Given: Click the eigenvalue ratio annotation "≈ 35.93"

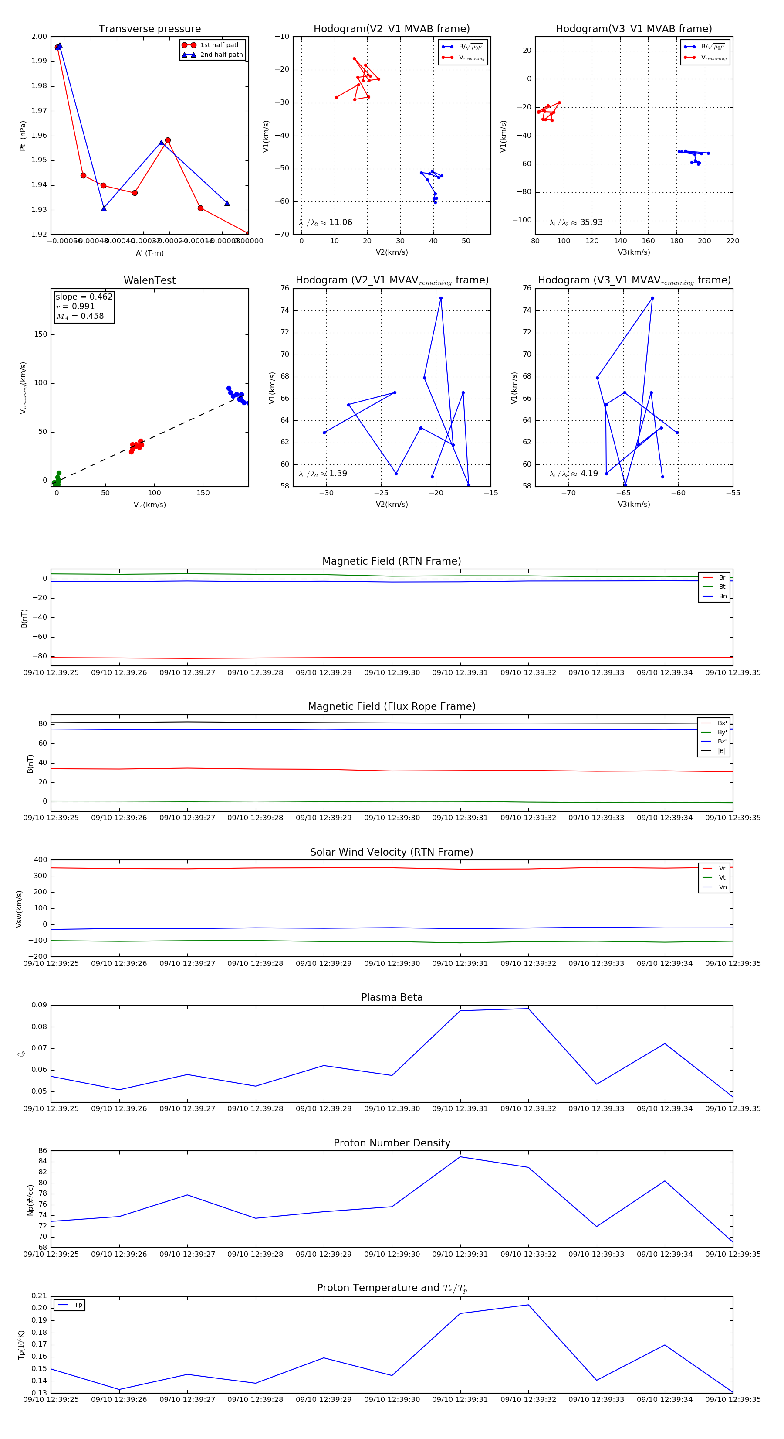Looking at the screenshot, I should click(576, 222).
